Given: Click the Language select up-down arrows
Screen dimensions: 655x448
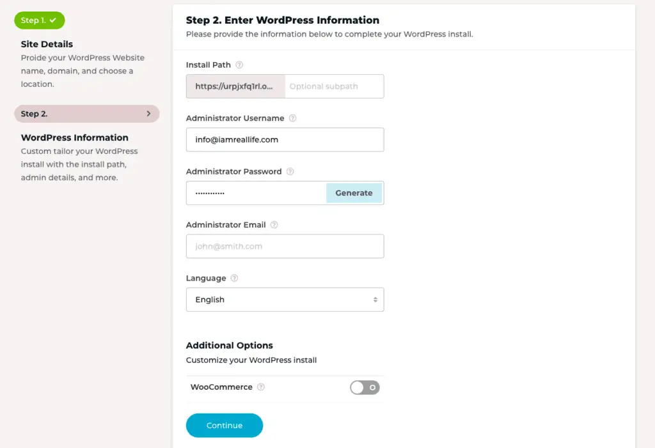Looking at the screenshot, I should [375, 300].
